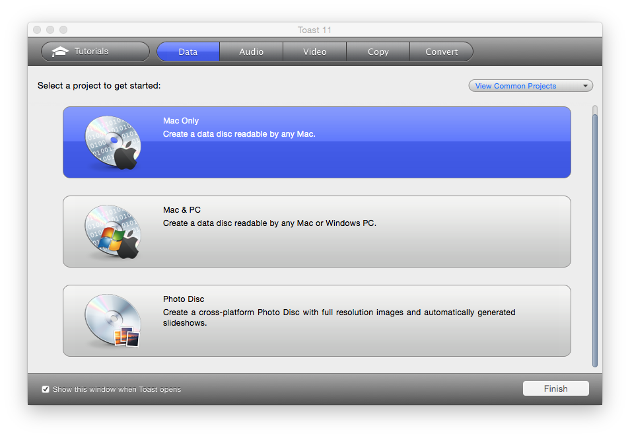Viewport: 630px width, 438px height.
Task: Click the 'Mac & PC' title text
Action: pyautogui.click(x=182, y=210)
